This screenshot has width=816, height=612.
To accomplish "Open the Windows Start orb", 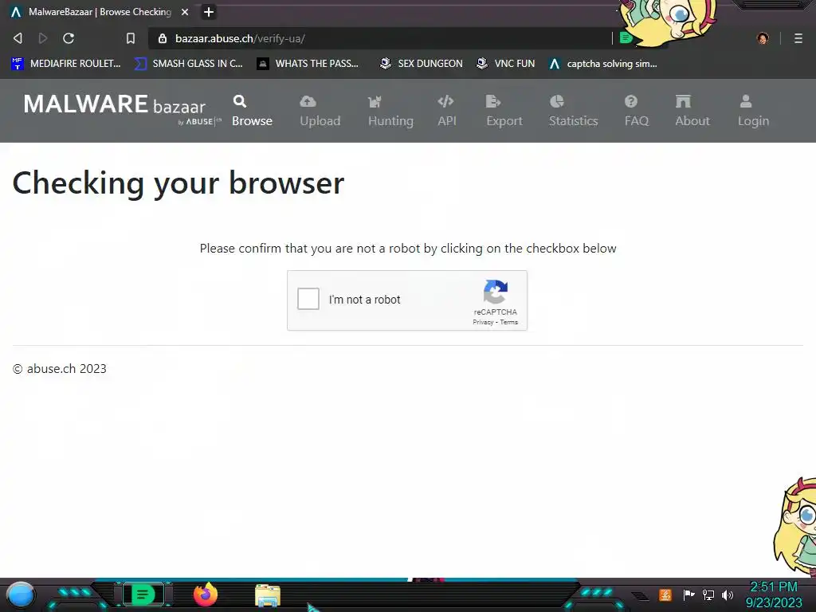I will pyautogui.click(x=21, y=594).
